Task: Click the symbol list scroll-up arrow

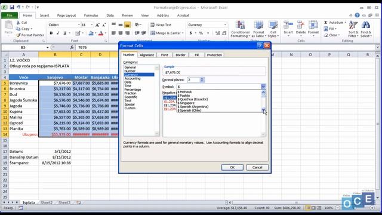Action: coord(263,93)
